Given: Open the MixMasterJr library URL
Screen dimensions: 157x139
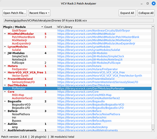Looking at the screenshot, I should (x=94, y=40).
